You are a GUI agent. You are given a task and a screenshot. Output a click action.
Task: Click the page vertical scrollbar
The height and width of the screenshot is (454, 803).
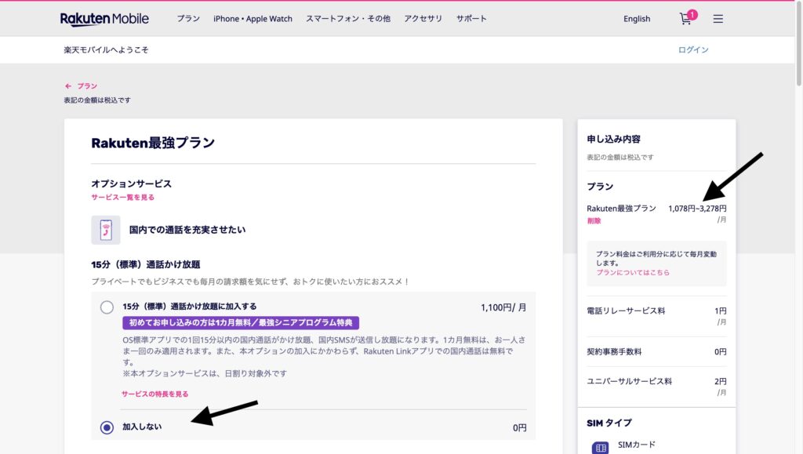799,43
